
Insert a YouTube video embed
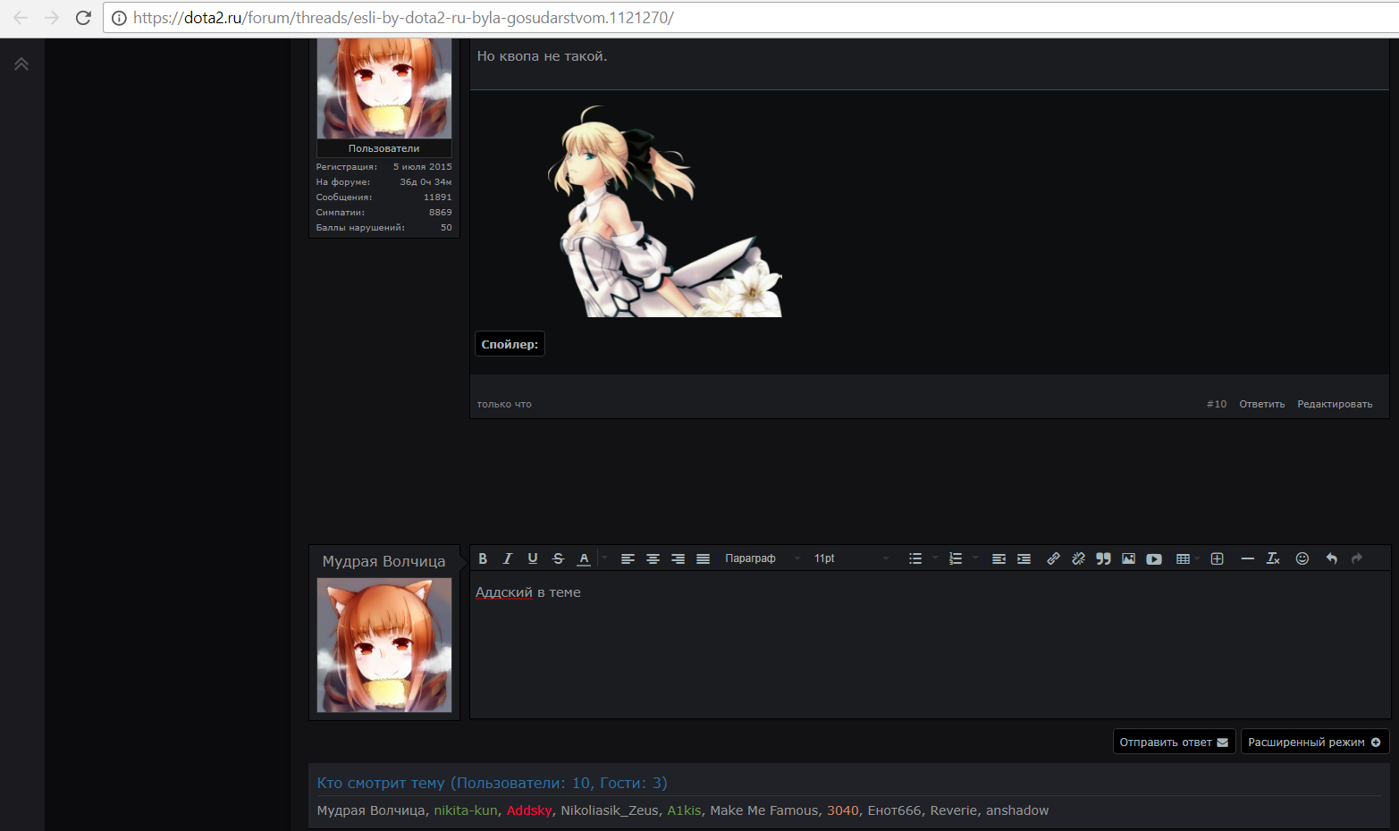point(1153,558)
